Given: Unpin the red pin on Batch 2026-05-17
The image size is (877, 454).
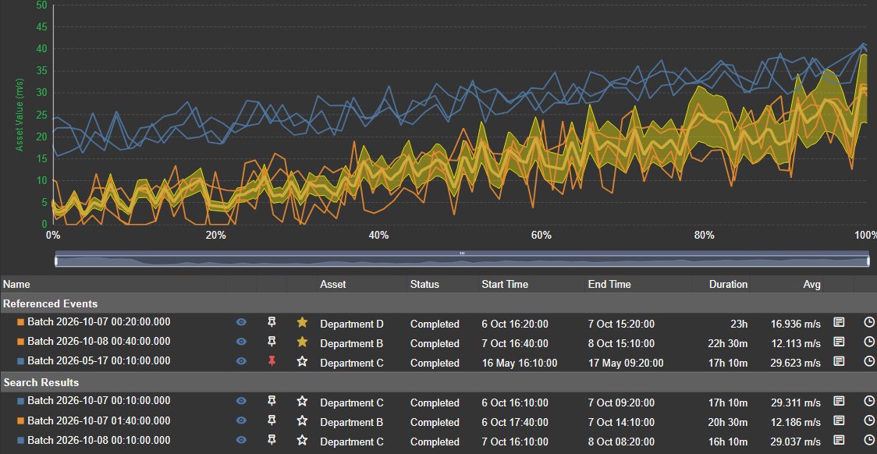Looking at the screenshot, I should point(272,361).
